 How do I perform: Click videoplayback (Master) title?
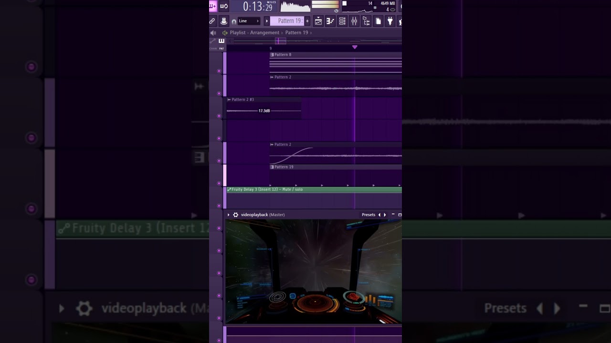[263, 215]
